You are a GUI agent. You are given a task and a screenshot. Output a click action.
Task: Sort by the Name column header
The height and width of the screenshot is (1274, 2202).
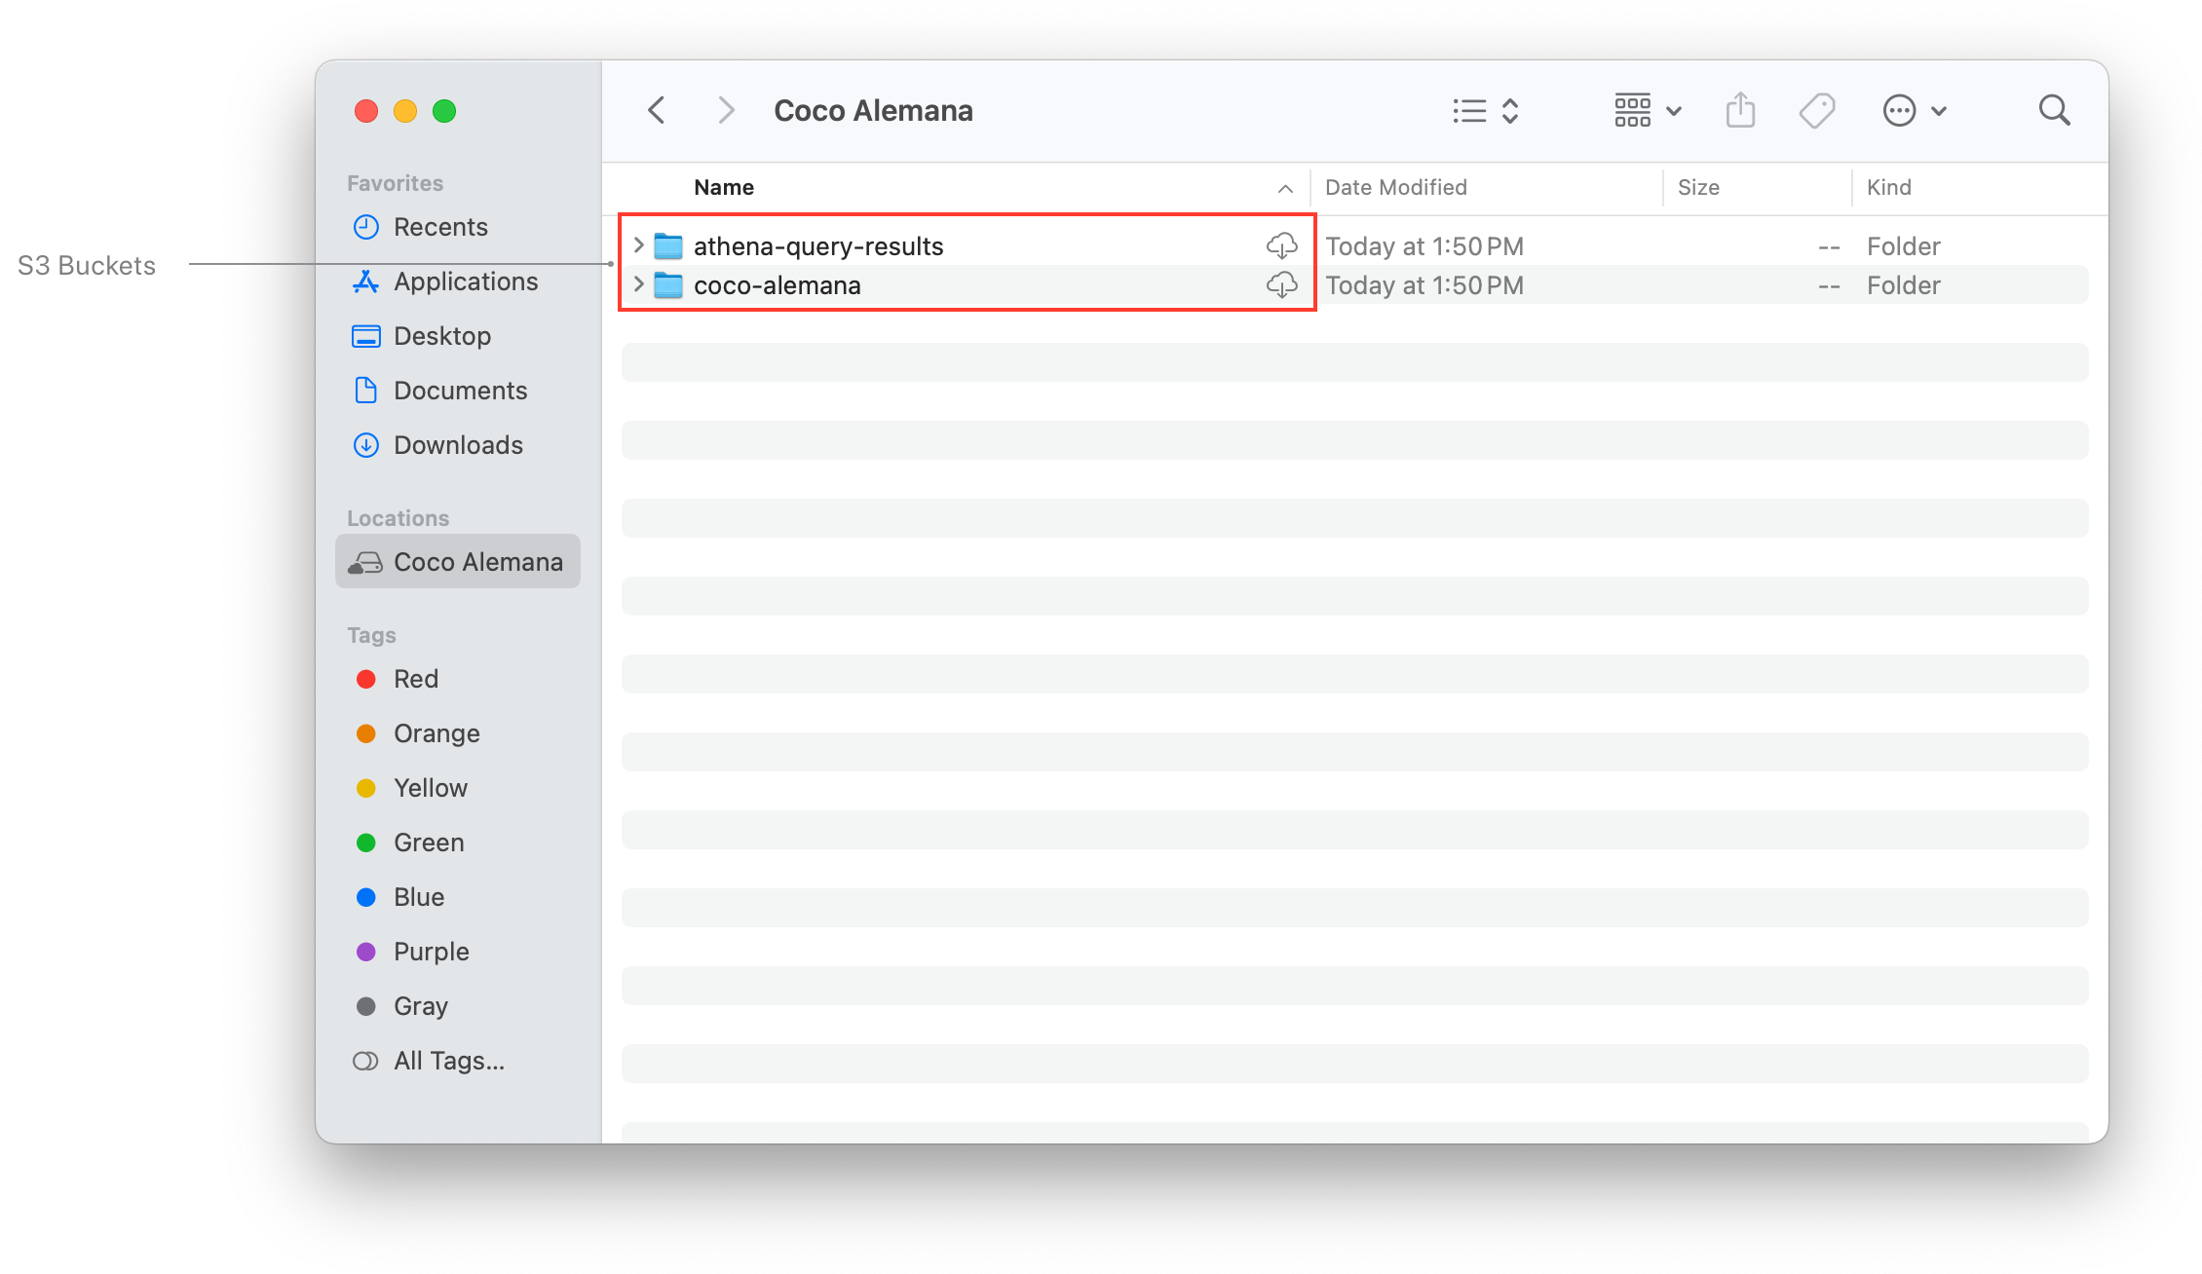point(724,187)
